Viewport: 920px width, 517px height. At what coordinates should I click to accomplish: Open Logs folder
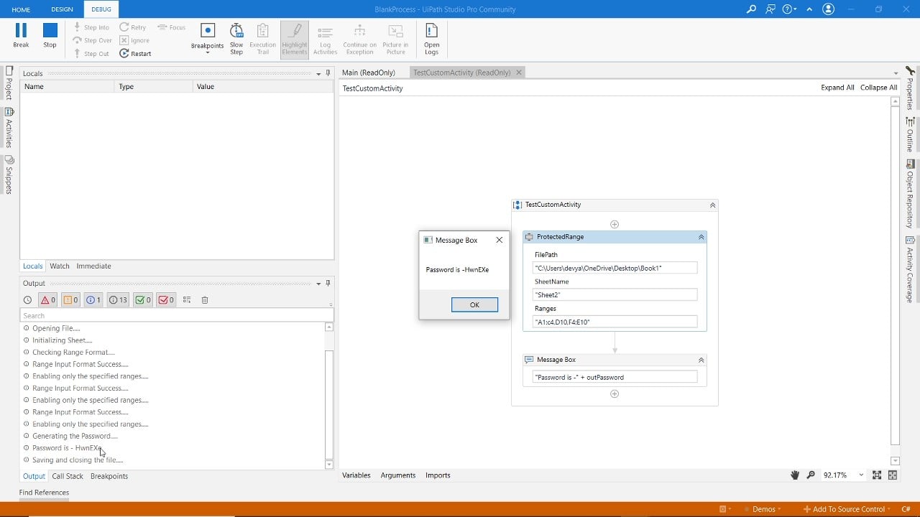(431, 39)
